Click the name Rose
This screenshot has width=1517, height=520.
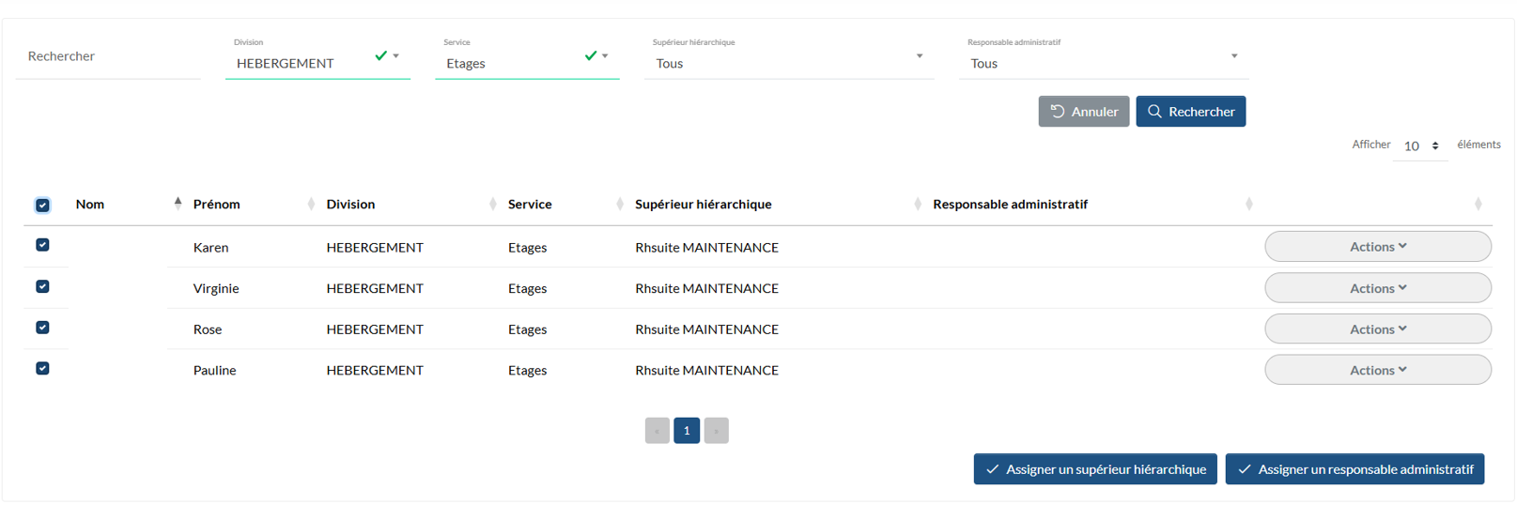pyautogui.click(x=208, y=329)
